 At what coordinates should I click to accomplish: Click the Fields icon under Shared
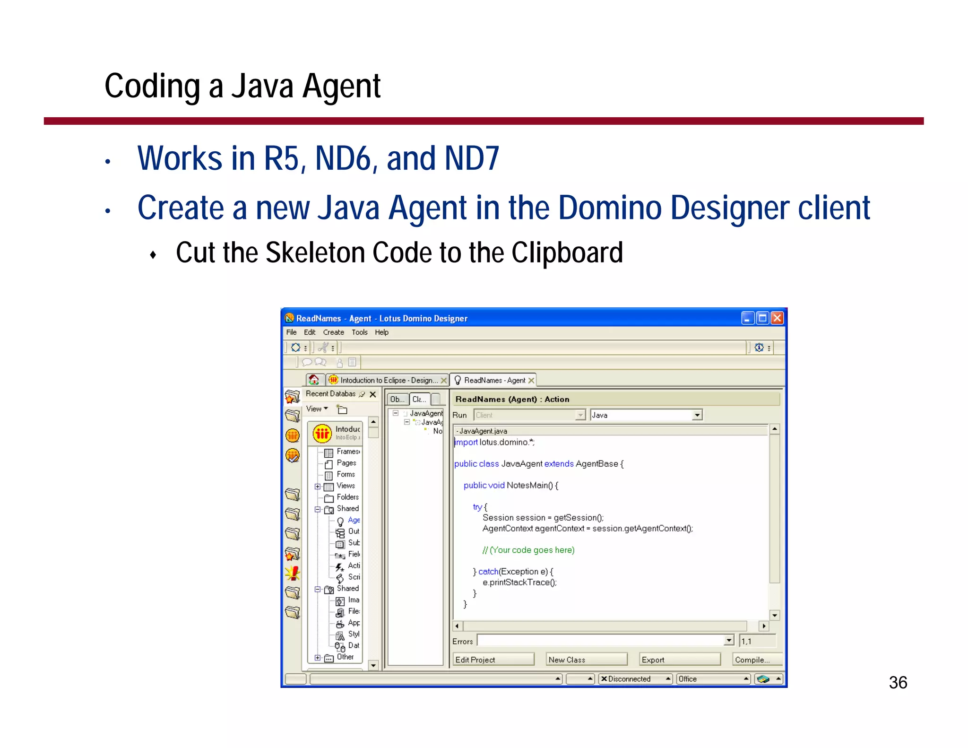[340, 556]
